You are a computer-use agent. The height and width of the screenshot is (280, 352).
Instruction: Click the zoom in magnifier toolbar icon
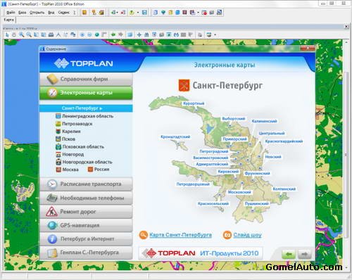[x=22, y=34]
